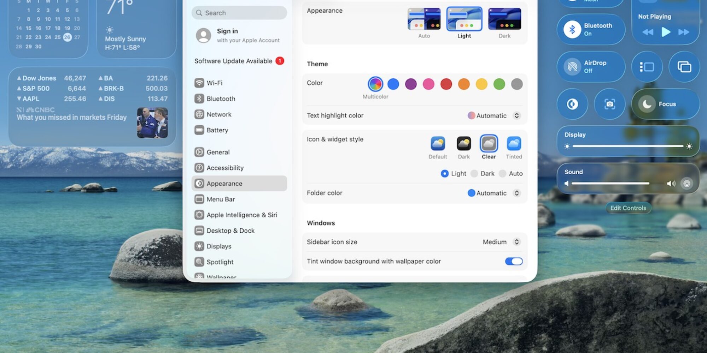Toggle AirDrop off tile in Control Center

(x=590, y=66)
